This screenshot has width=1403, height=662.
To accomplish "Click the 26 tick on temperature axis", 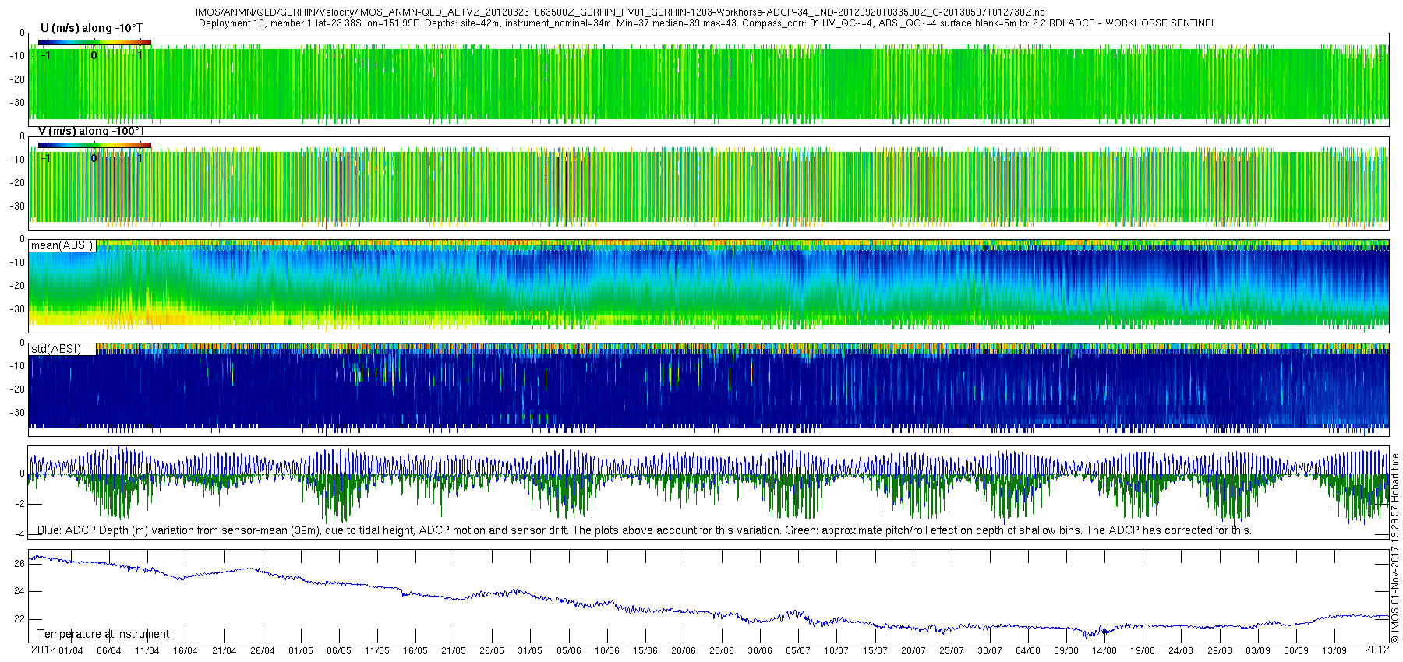I will tap(19, 564).
